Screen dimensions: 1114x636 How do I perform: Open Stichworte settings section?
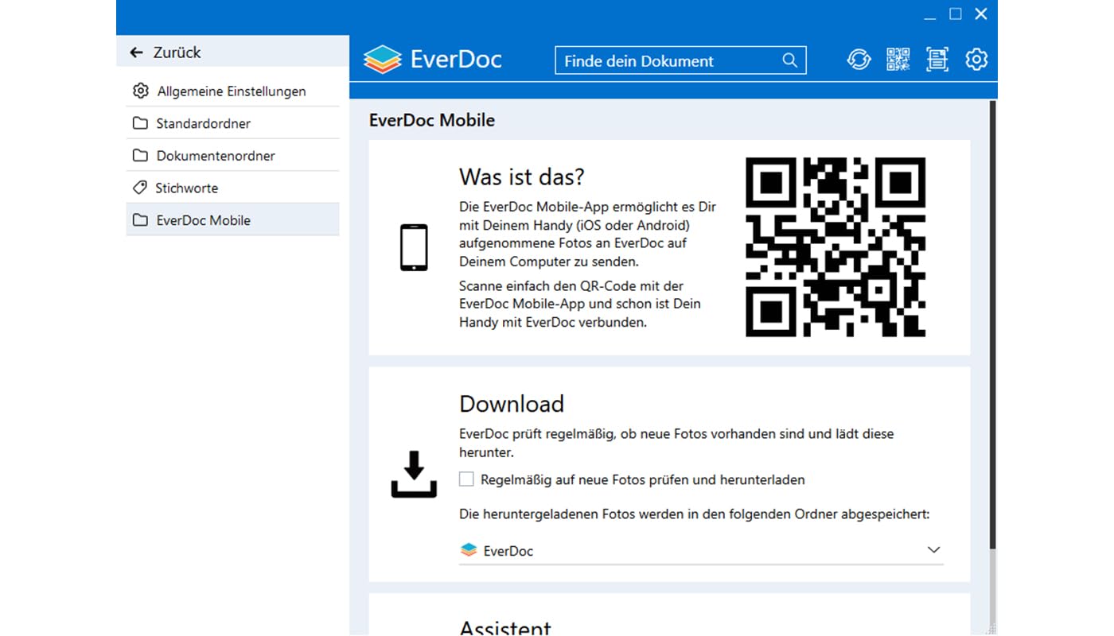click(x=232, y=188)
